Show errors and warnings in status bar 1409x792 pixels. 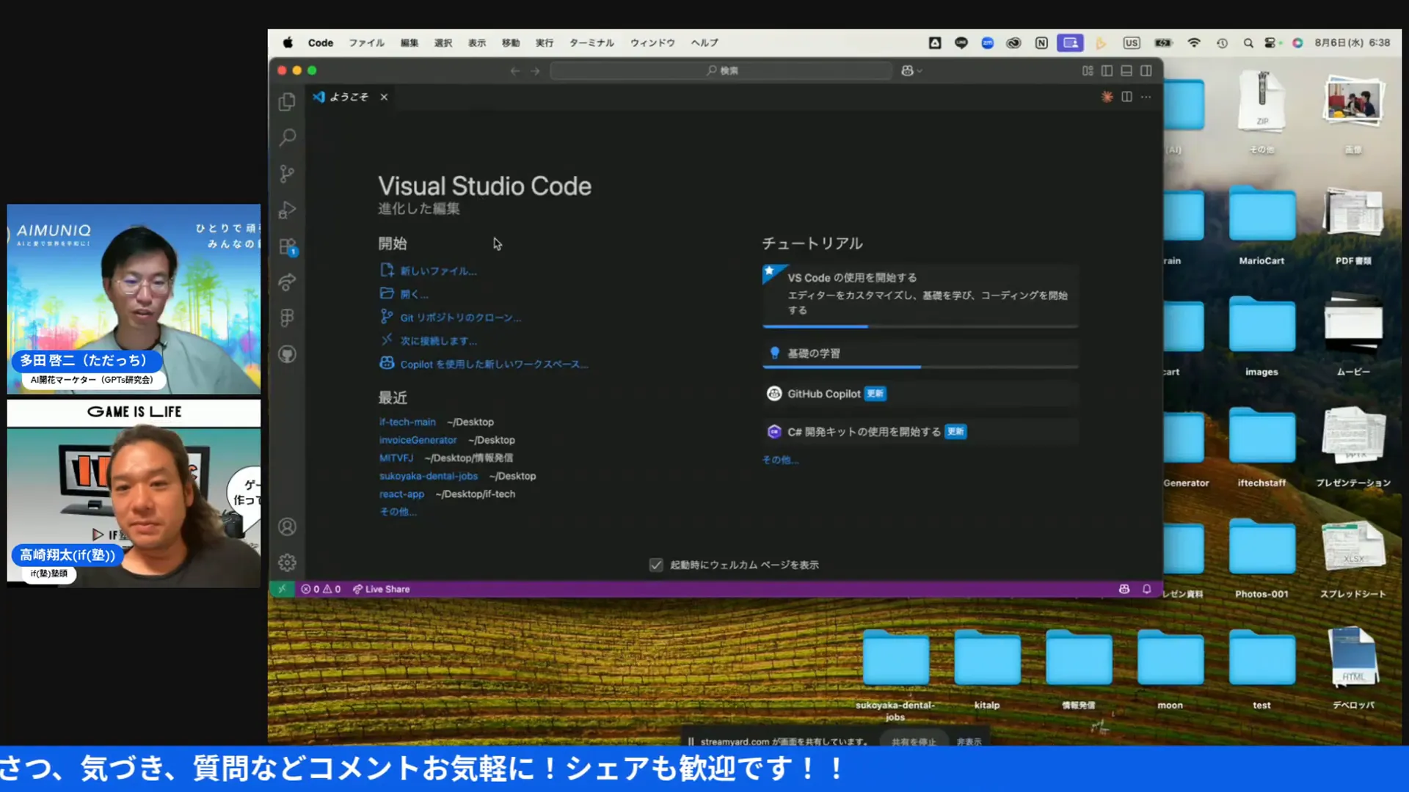click(321, 589)
